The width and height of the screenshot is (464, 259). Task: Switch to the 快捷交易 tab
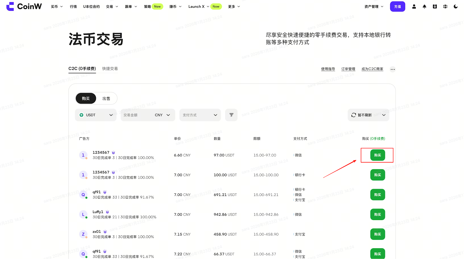[x=110, y=69]
